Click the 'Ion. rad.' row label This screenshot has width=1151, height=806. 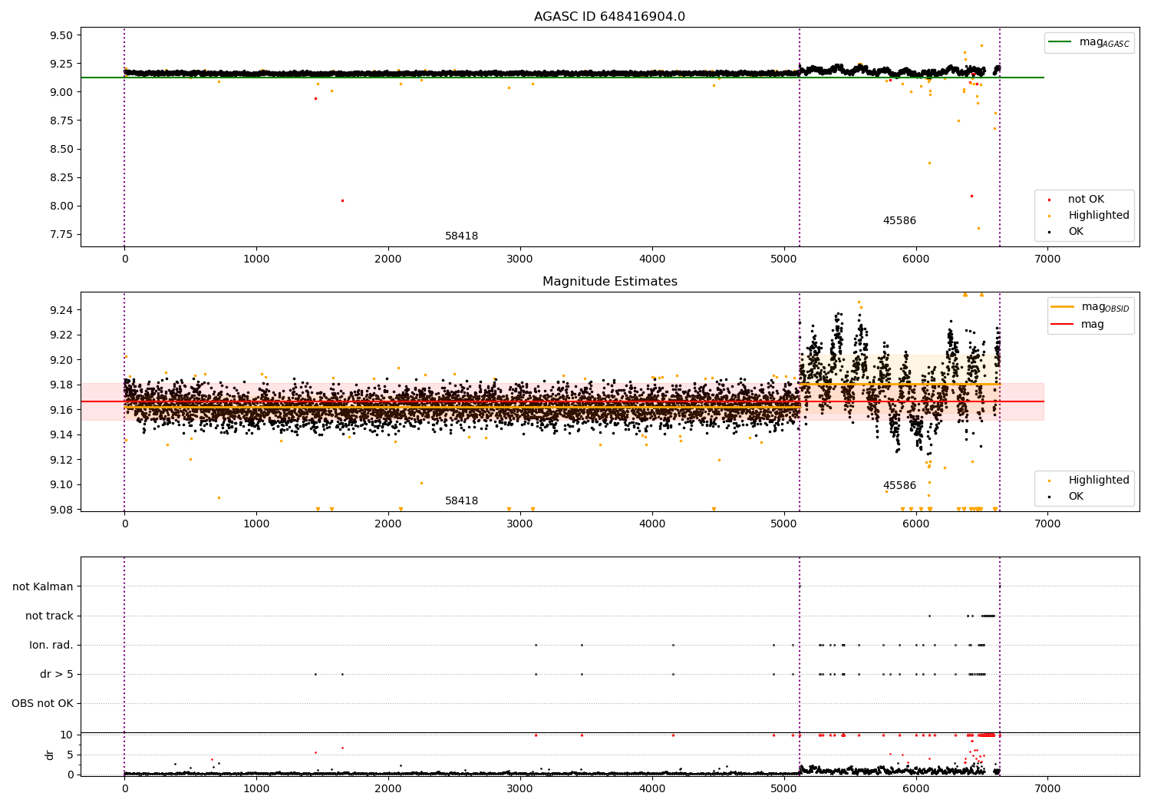coord(51,645)
